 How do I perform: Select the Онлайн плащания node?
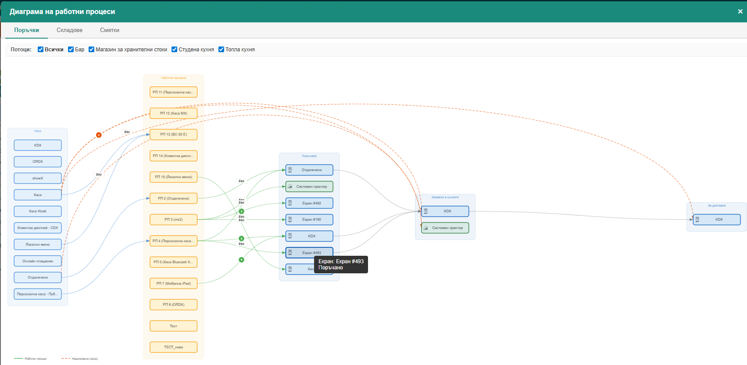tap(38, 261)
